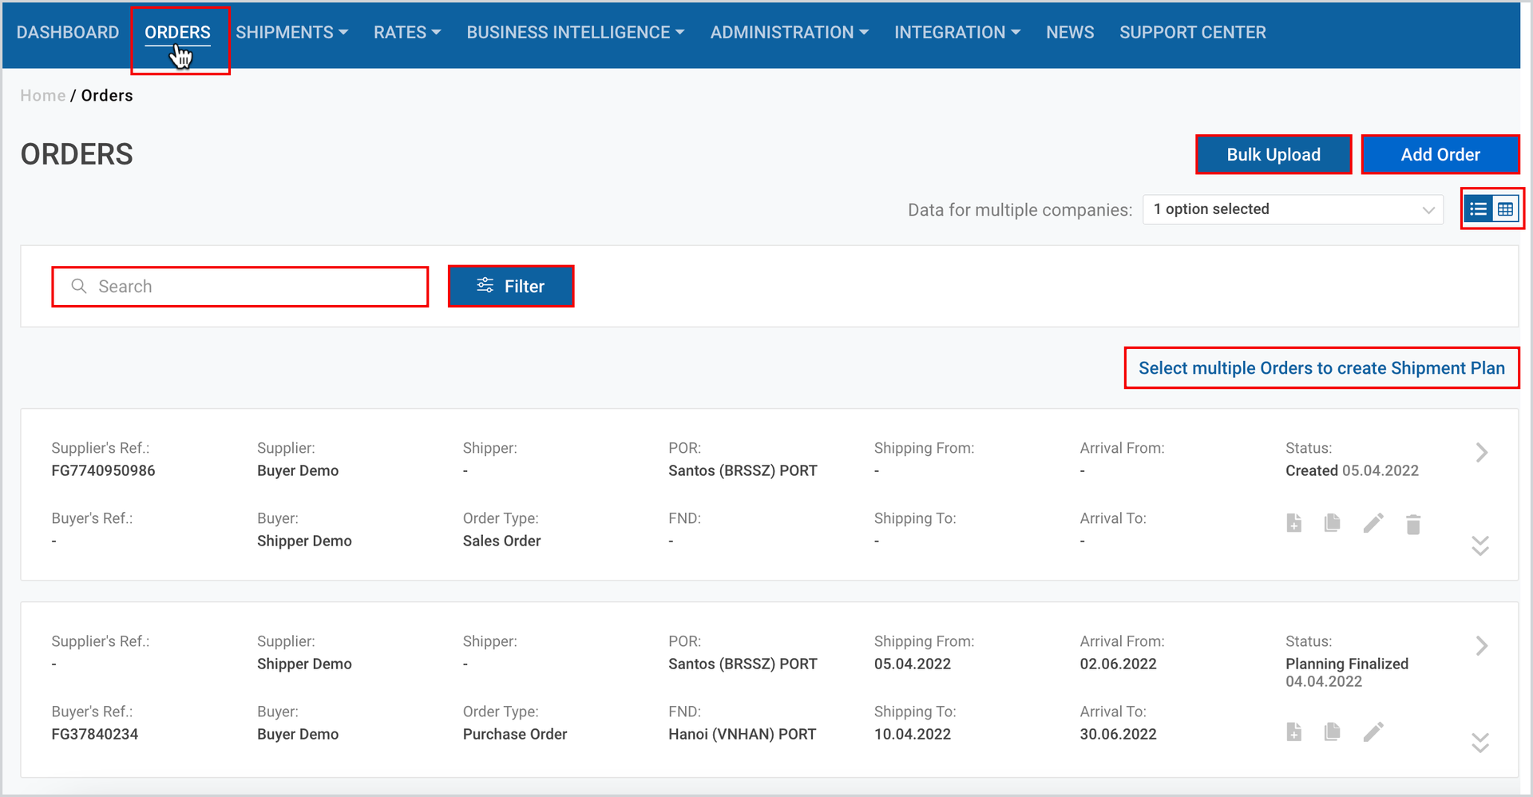Click add document icon for order FG37840234

click(1294, 732)
